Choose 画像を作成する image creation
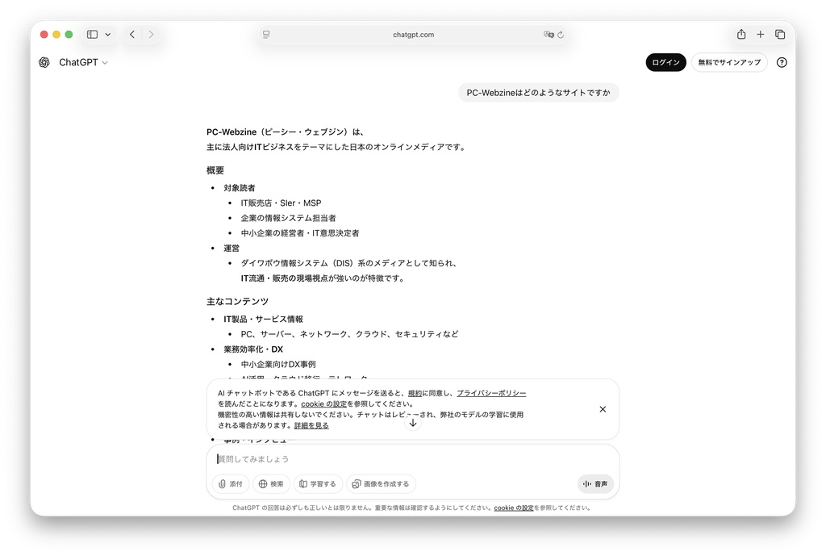Screen dimensions: 826x556 [381, 484]
